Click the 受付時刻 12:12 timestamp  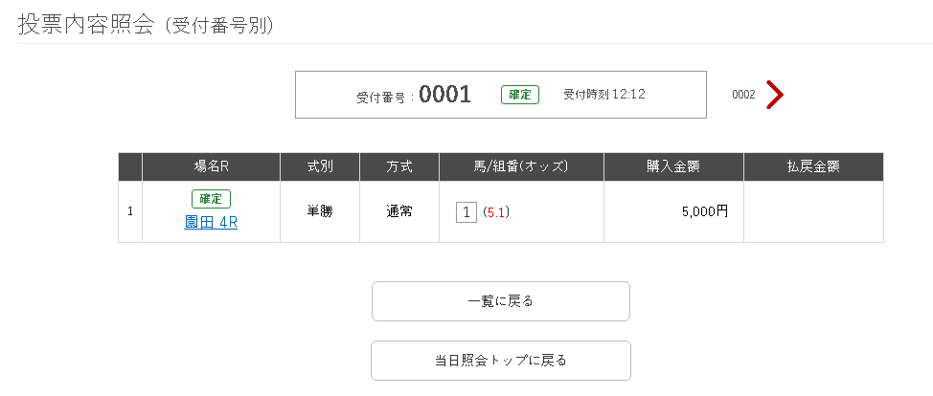tap(603, 95)
